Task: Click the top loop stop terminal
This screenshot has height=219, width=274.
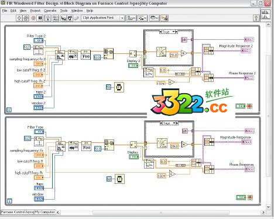Action: (x=249, y=106)
